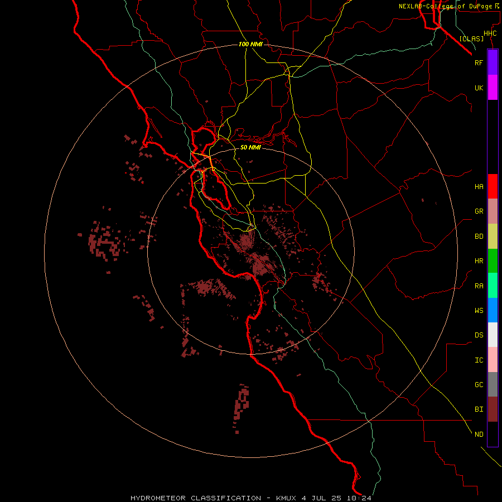Viewport: 502px width, 502px height.
Task: Click the red HA legend color swatch
Action: (493, 186)
